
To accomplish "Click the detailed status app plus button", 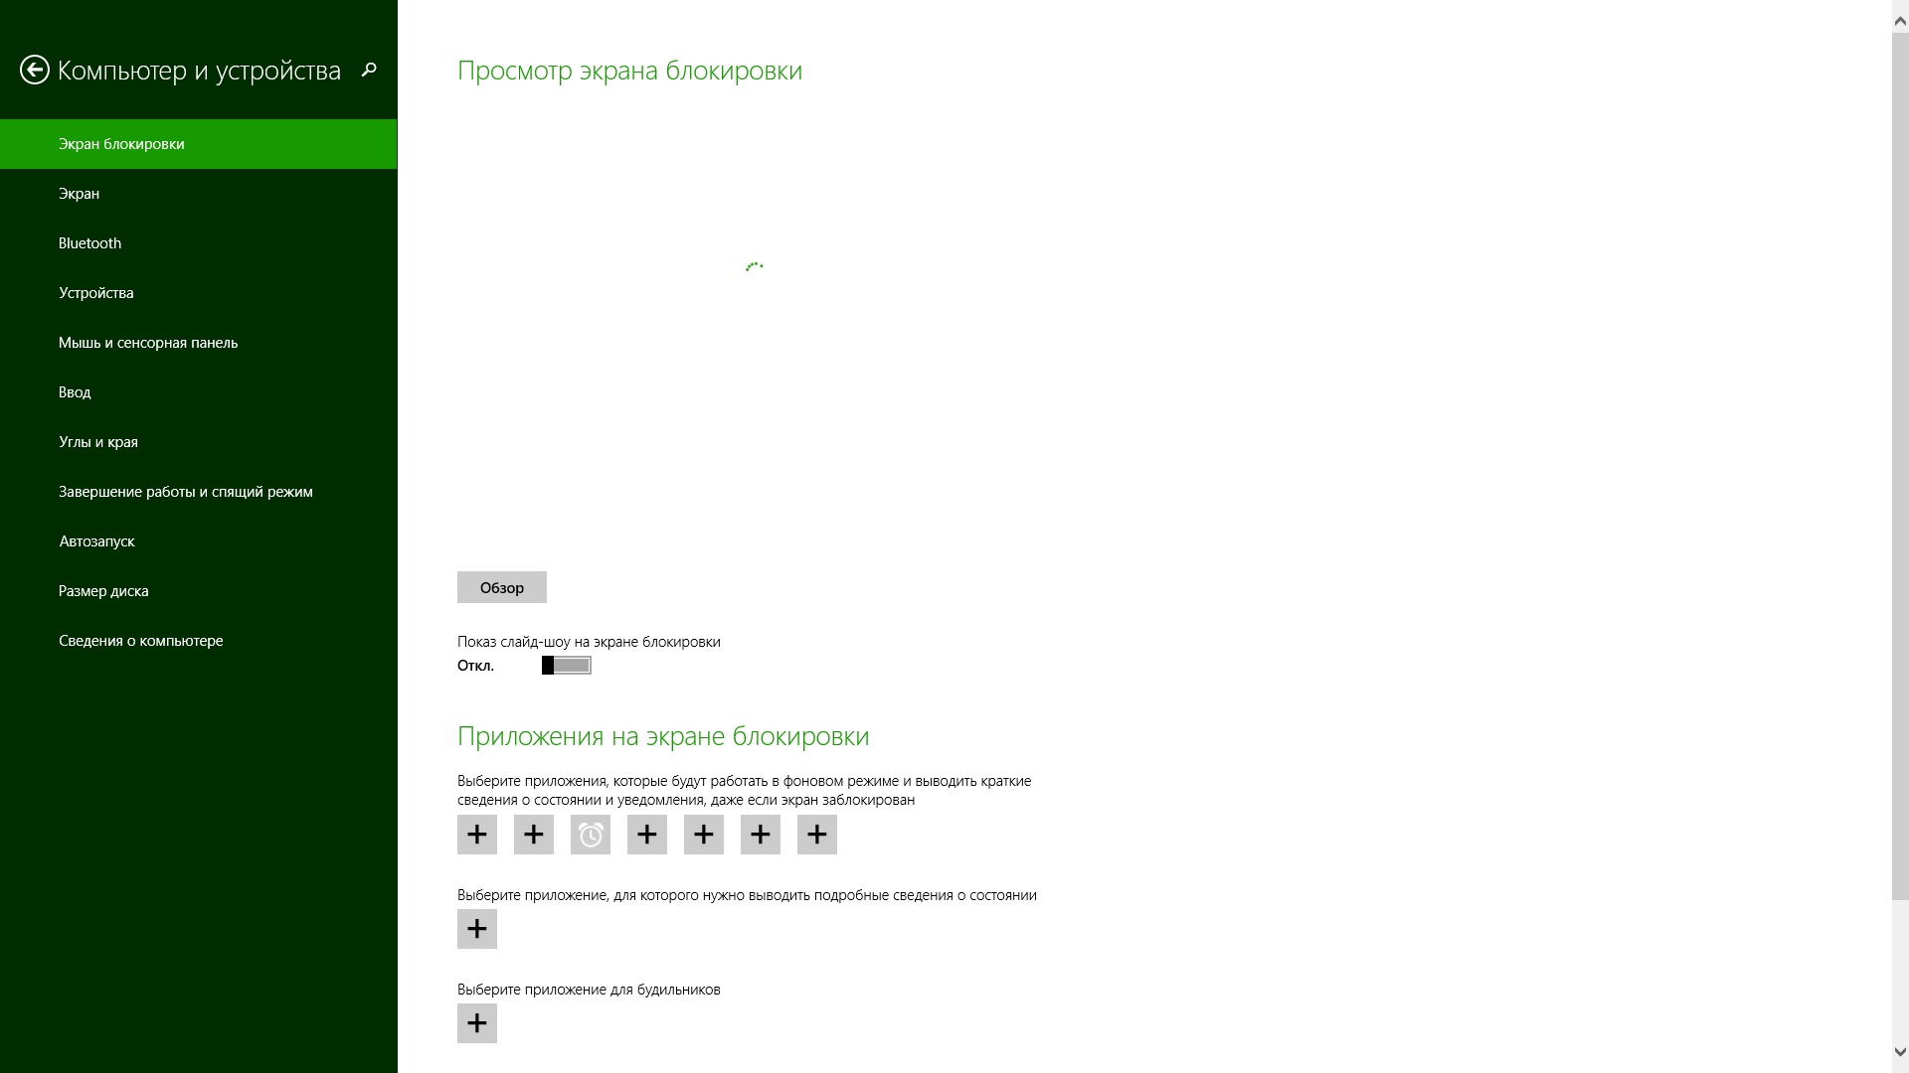I will (x=476, y=928).
